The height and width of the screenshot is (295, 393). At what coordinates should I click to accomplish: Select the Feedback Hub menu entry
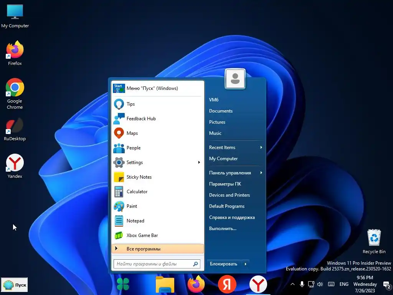pos(157,119)
